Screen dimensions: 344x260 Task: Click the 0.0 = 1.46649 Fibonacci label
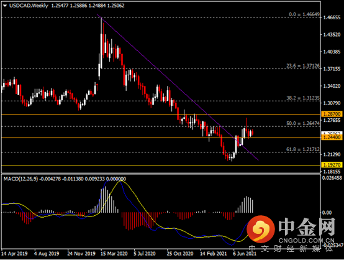tap(304, 14)
